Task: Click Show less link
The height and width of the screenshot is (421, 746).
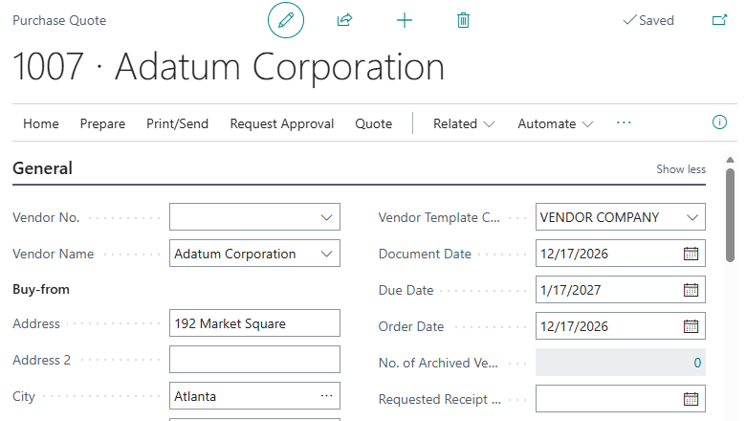Action: click(681, 169)
